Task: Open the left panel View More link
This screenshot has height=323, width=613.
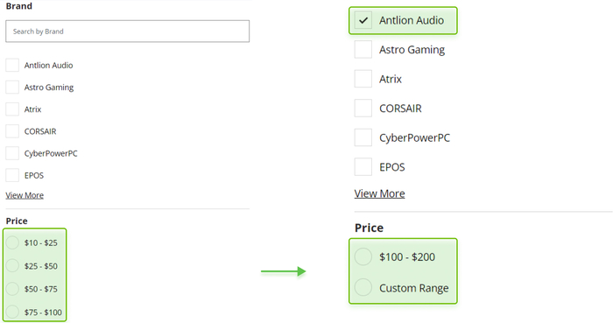Action: click(x=25, y=195)
